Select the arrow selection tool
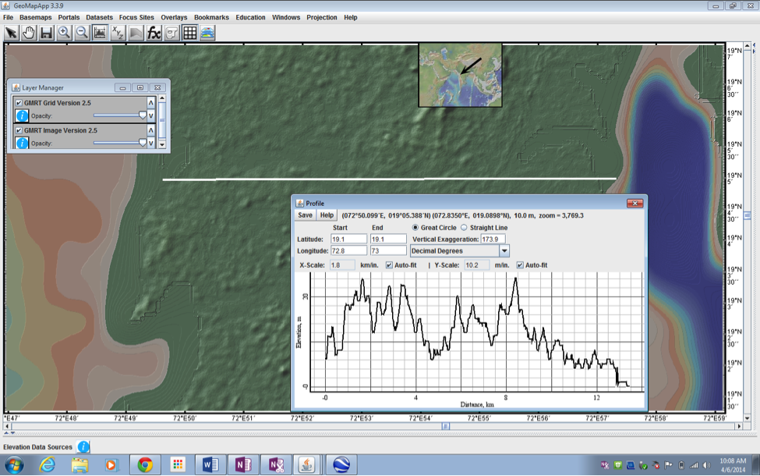This screenshot has height=476, width=760. click(x=10, y=33)
